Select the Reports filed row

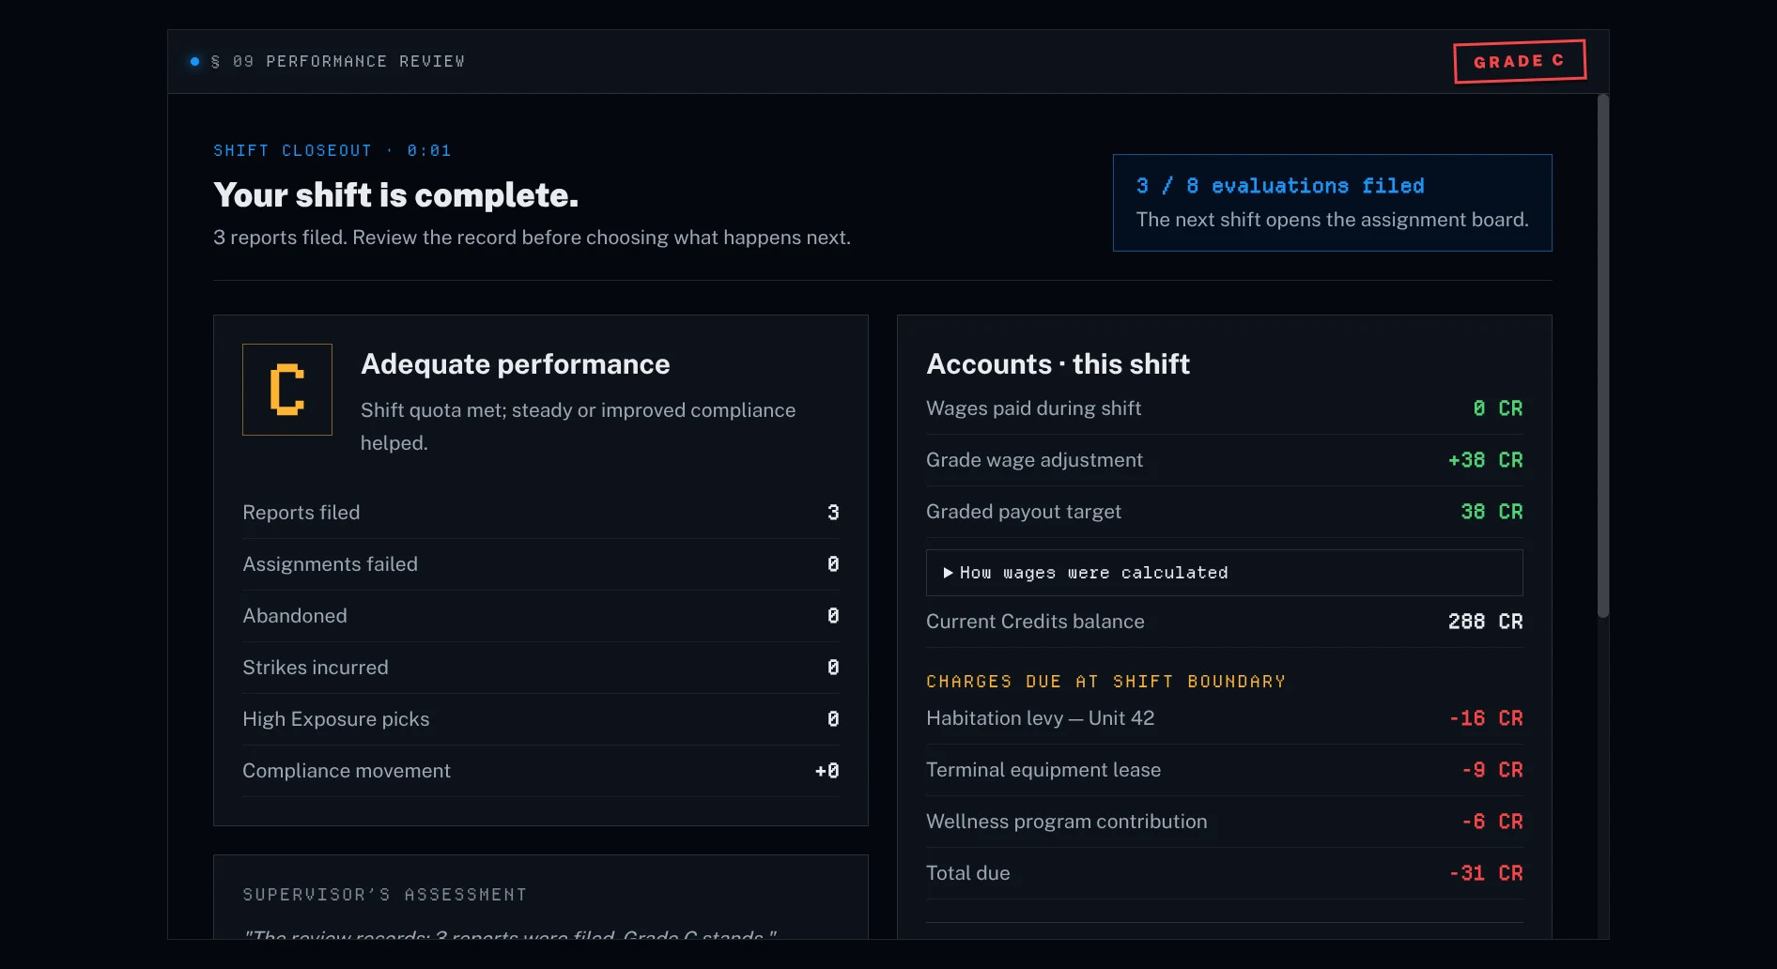tap(541, 513)
